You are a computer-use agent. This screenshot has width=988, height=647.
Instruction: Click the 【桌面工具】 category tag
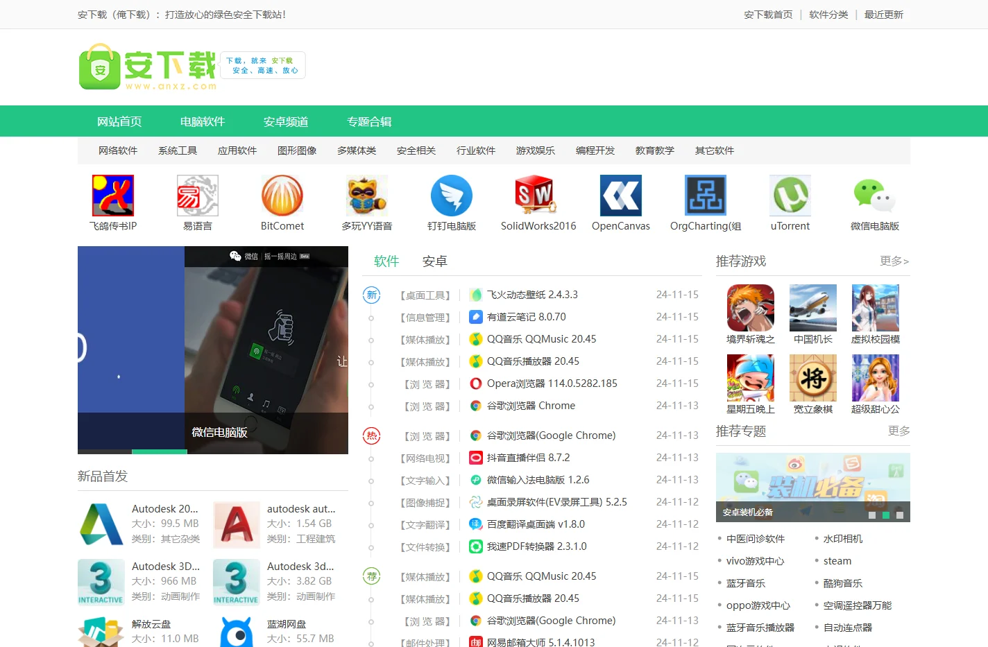click(425, 295)
